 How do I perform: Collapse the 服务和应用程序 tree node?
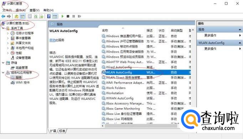click(3, 73)
